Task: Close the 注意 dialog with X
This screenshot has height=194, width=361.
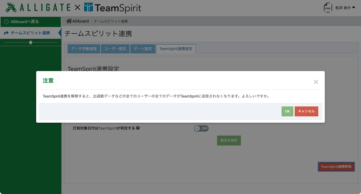Action: [x=316, y=82]
